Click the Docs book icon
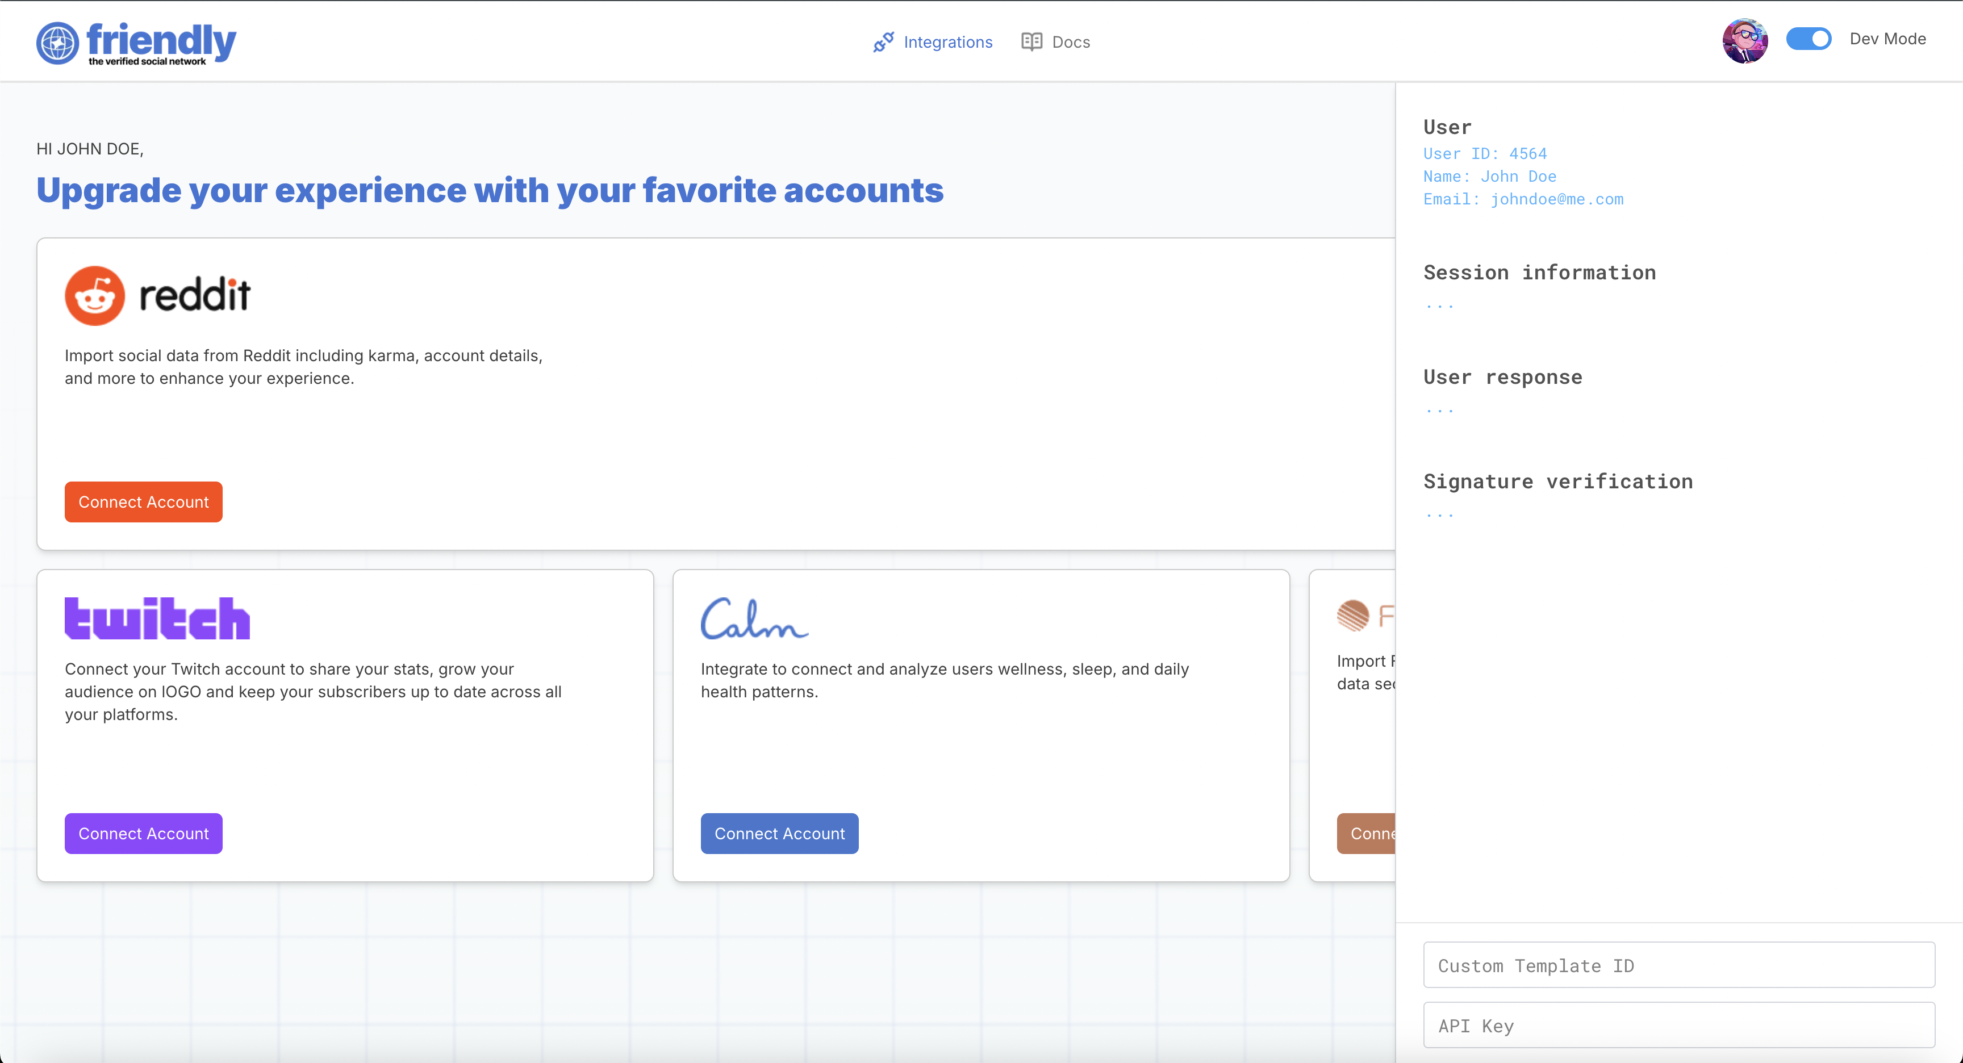This screenshot has height=1063, width=1963. (x=1031, y=42)
